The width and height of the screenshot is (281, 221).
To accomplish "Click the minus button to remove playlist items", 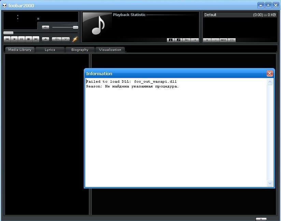I will click(x=215, y=40).
